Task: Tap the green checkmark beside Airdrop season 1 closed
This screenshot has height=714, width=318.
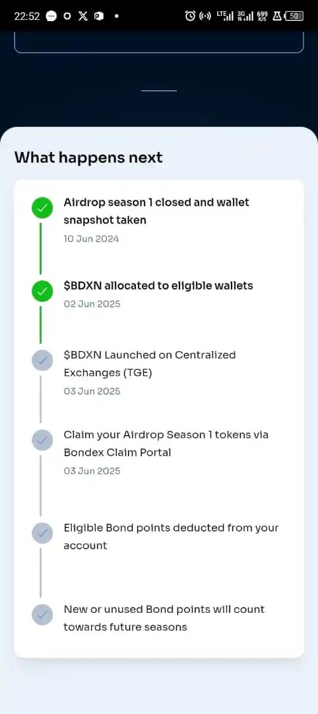Action: pos(42,208)
